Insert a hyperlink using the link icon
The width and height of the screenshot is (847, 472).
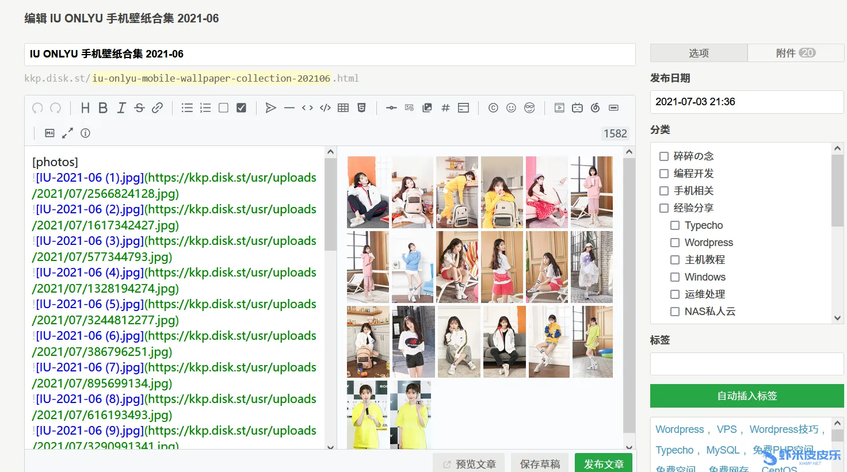157,108
